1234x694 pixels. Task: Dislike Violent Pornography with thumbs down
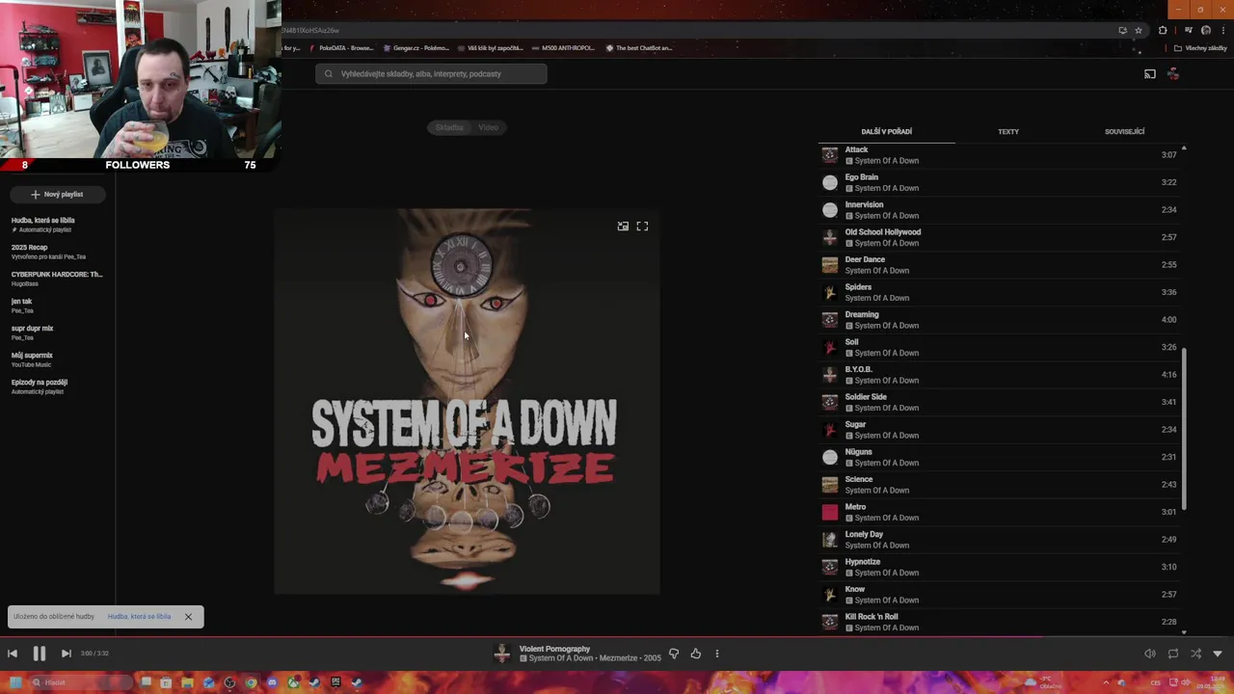[x=674, y=654]
